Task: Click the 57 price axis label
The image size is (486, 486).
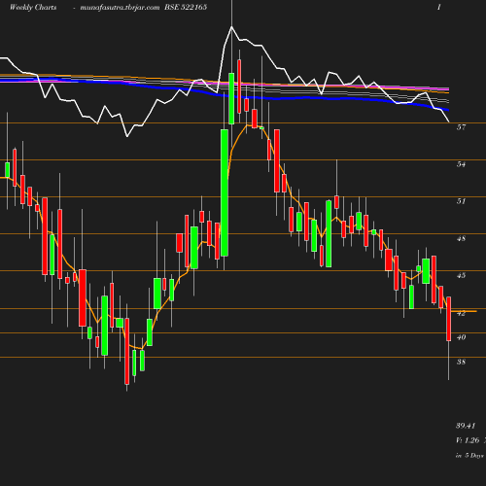Action: [x=461, y=127]
